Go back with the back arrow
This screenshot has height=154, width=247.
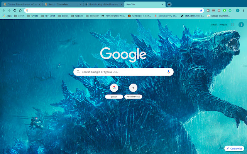[x=4, y=10]
